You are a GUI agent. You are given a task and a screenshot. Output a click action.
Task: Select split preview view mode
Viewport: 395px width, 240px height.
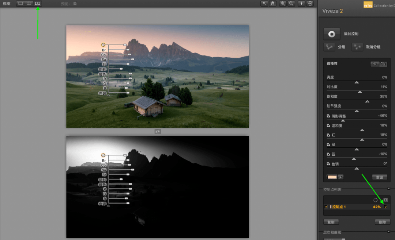pos(29,3)
